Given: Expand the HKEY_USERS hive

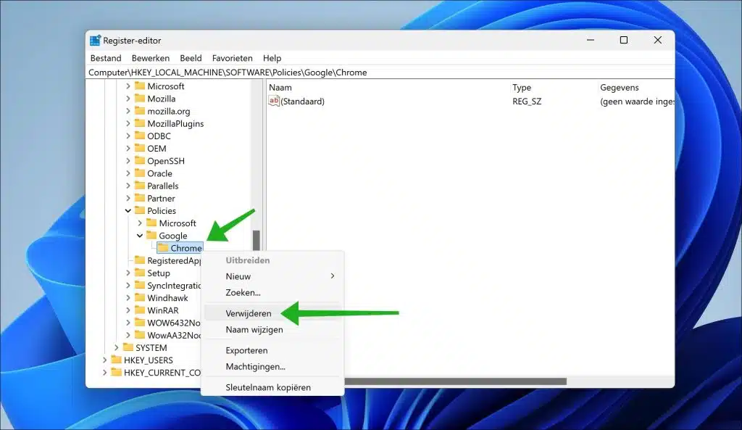Looking at the screenshot, I should pyautogui.click(x=104, y=360).
